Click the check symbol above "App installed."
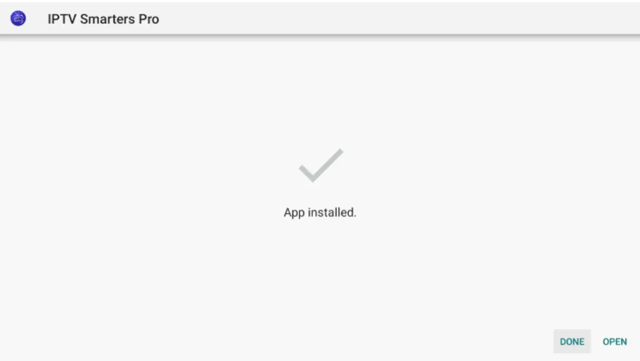This screenshot has width=640, height=361. point(321,165)
